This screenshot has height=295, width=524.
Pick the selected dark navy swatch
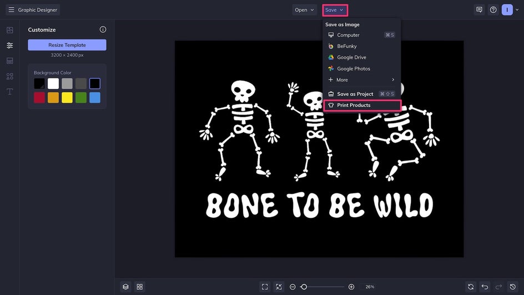tap(94, 84)
